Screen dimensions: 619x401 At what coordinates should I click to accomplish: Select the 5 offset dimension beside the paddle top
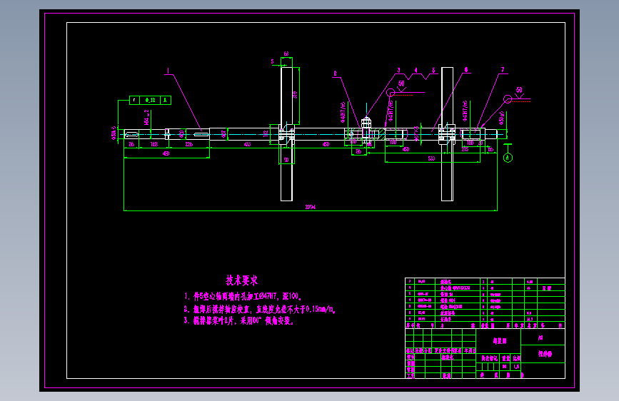tap(273, 61)
